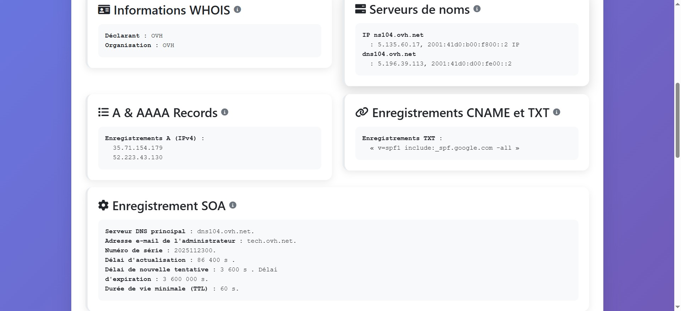Open the A & AAAA Records info tooltip

[224, 112]
